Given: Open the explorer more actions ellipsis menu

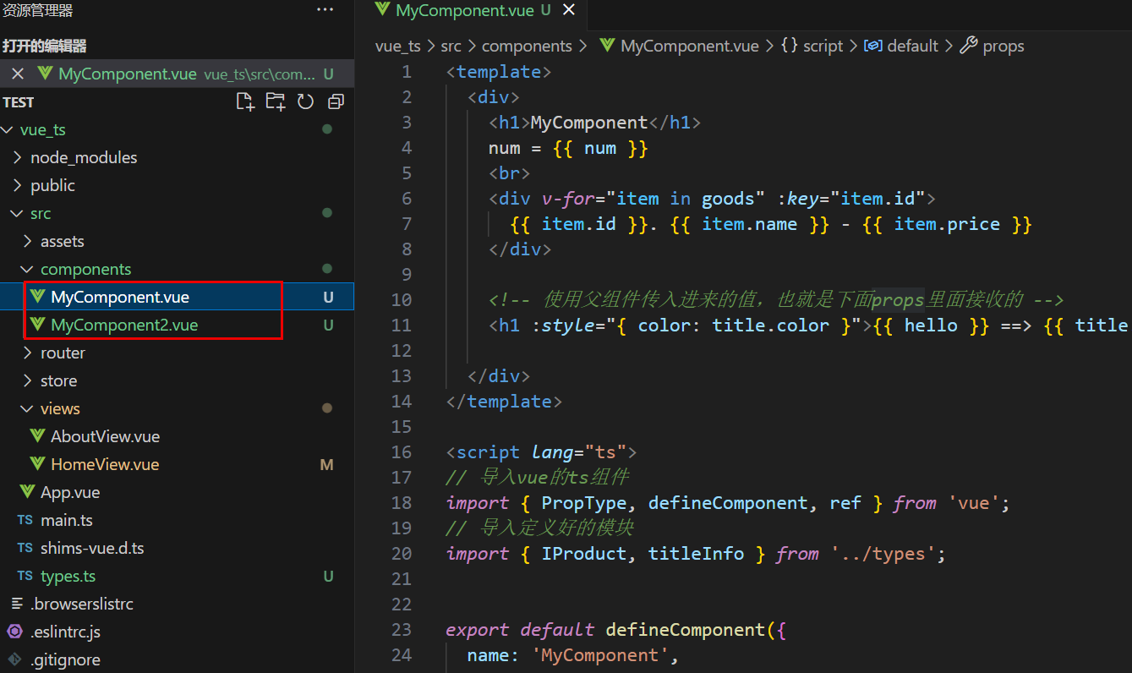Looking at the screenshot, I should tap(325, 10).
